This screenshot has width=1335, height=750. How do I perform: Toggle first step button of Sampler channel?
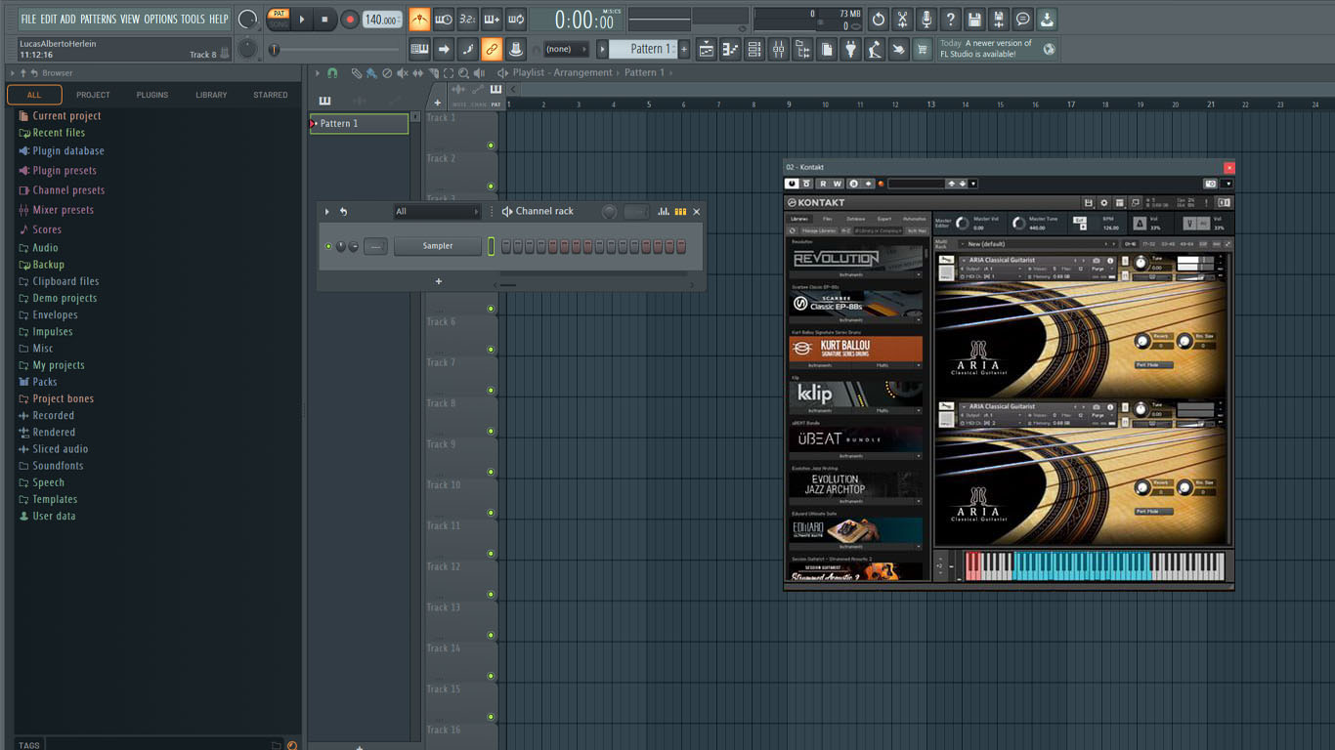click(506, 247)
